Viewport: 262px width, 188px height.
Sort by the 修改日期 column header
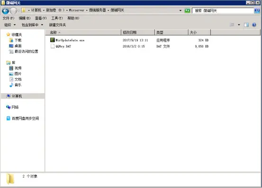tap(138, 32)
